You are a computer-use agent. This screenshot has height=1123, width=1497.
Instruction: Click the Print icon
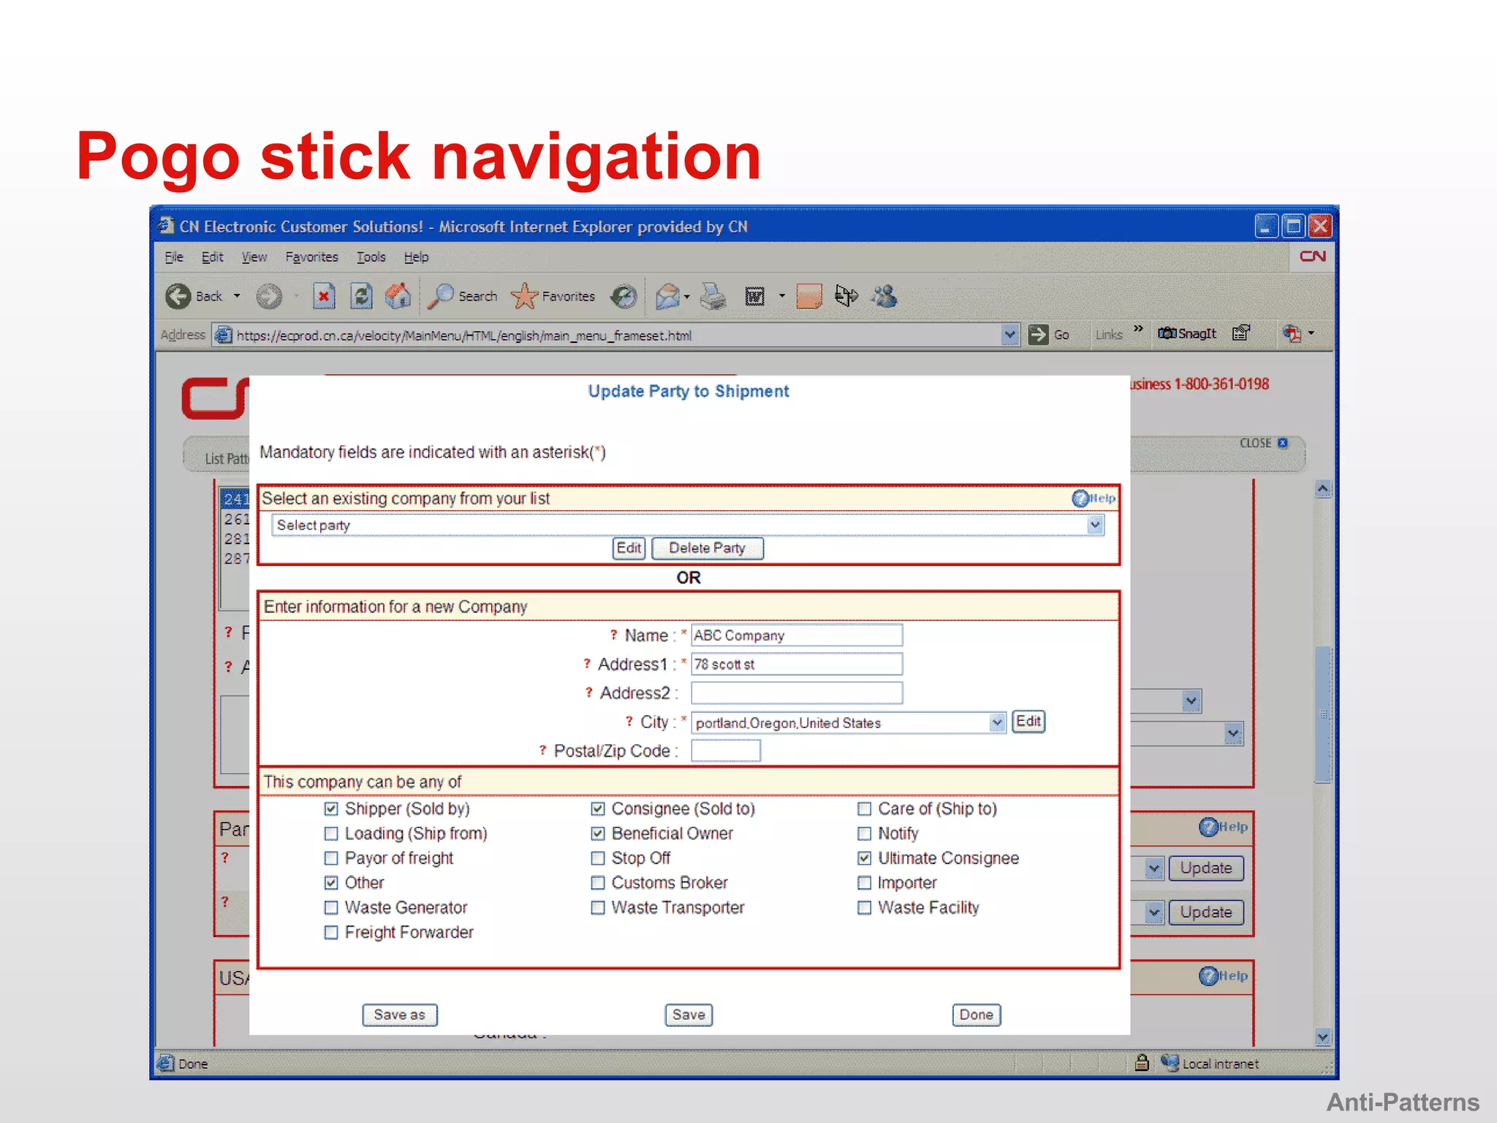click(713, 296)
